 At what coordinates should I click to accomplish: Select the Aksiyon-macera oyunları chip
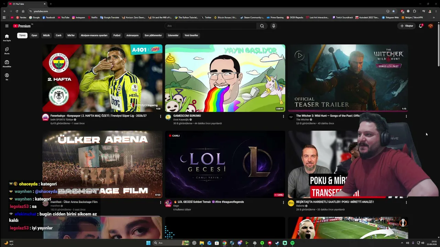(x=94, y=35)
